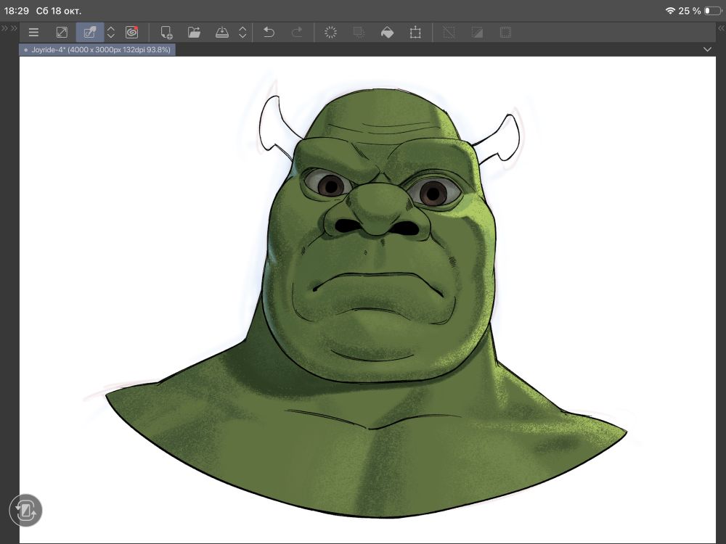
Task: Click the invert selection icon
Action: tap(477, 33)
